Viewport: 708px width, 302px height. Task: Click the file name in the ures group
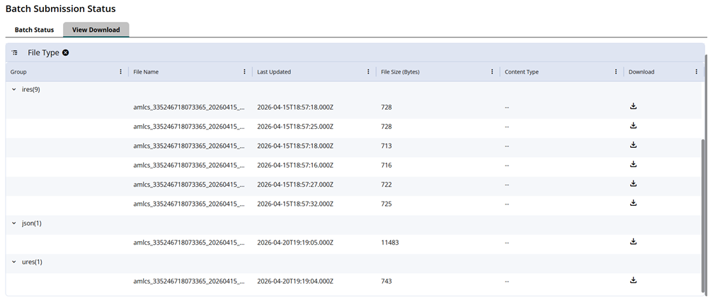tap(189, 281)
